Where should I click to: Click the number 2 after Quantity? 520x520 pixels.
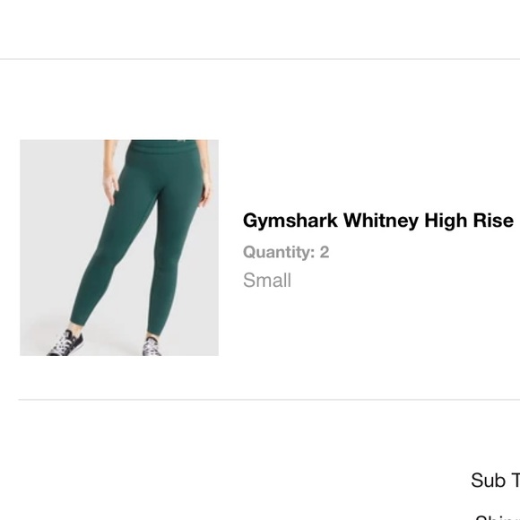point(325,252)
